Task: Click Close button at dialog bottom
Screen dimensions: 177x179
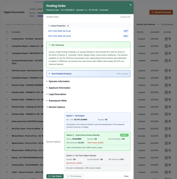Action: [126, 176]
